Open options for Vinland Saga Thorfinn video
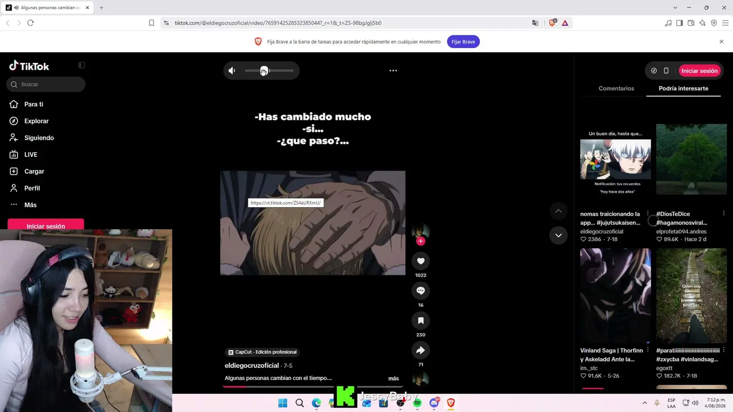Image resolution: width=733 pixels, height=412 pixels. [x=648, y=350]
